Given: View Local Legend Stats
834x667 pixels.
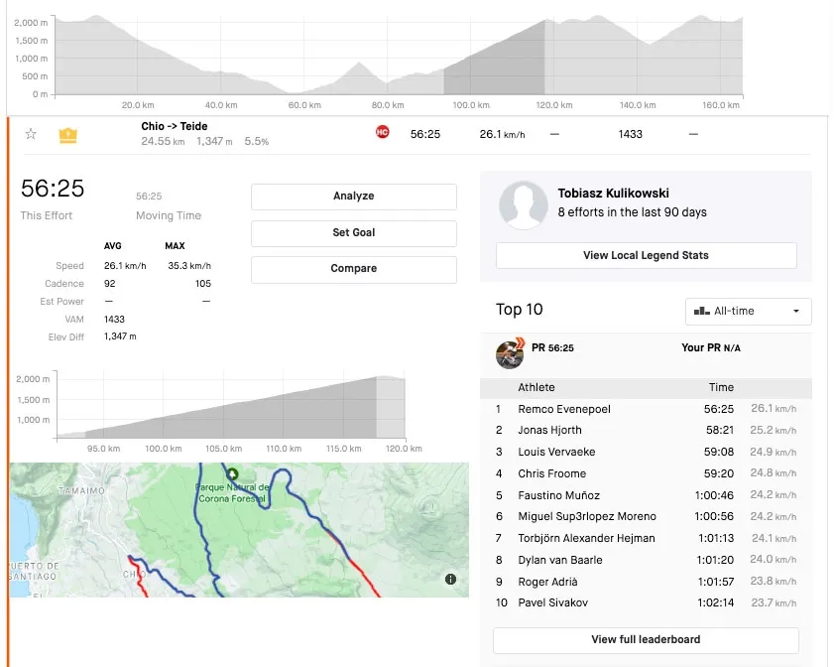Looking at the screenshot, I should coord(646,255).
